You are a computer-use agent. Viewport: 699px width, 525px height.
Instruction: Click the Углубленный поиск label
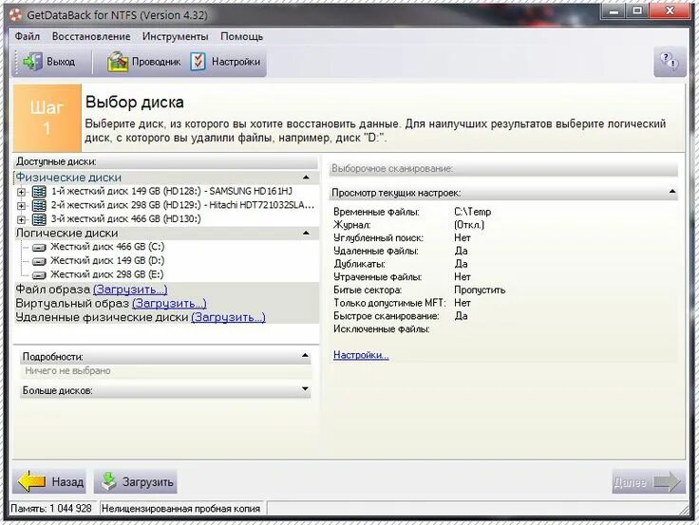click(378, 238)
